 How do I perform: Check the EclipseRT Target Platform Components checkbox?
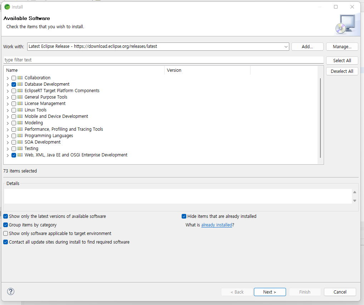click(x=14, y=91)
